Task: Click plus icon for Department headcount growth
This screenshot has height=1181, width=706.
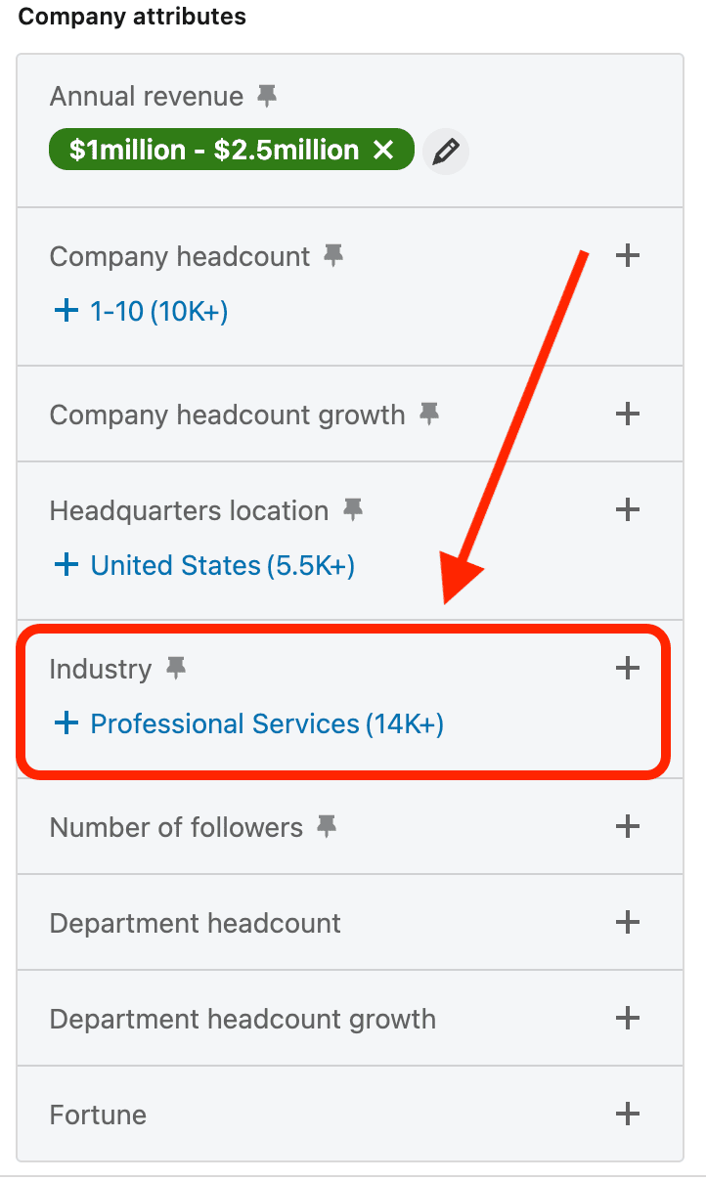Action: 627,1018
